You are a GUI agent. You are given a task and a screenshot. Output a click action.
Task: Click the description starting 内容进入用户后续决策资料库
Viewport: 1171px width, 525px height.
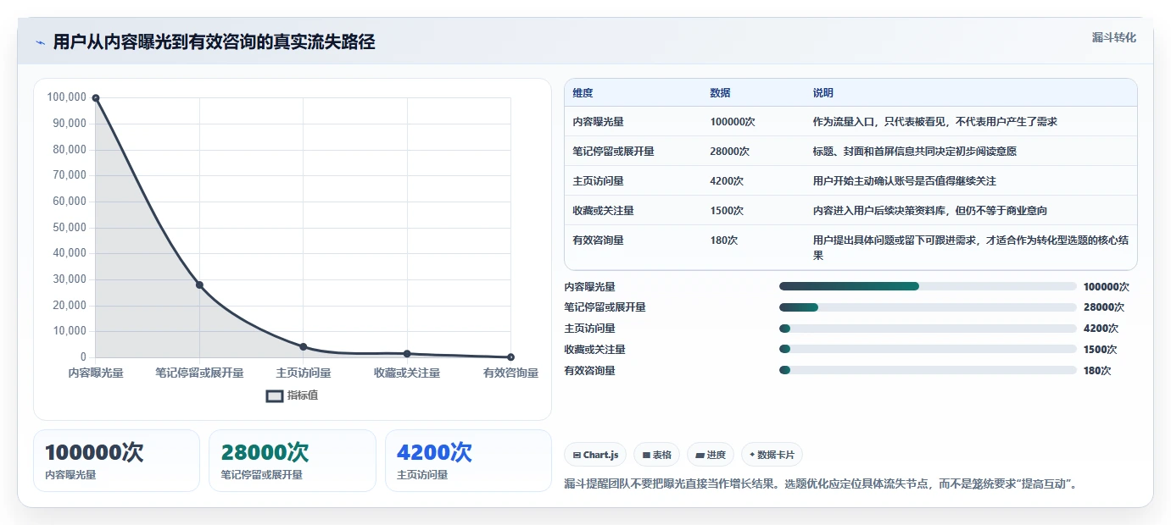tap(930, 211)
